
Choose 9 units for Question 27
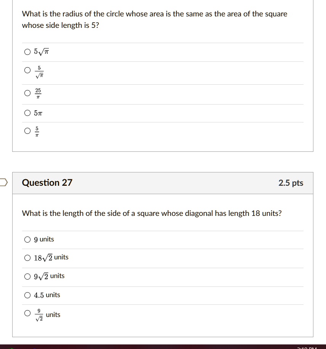click(27, 240)
